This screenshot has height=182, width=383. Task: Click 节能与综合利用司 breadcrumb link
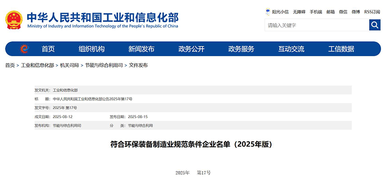click(x=104, y=65)
